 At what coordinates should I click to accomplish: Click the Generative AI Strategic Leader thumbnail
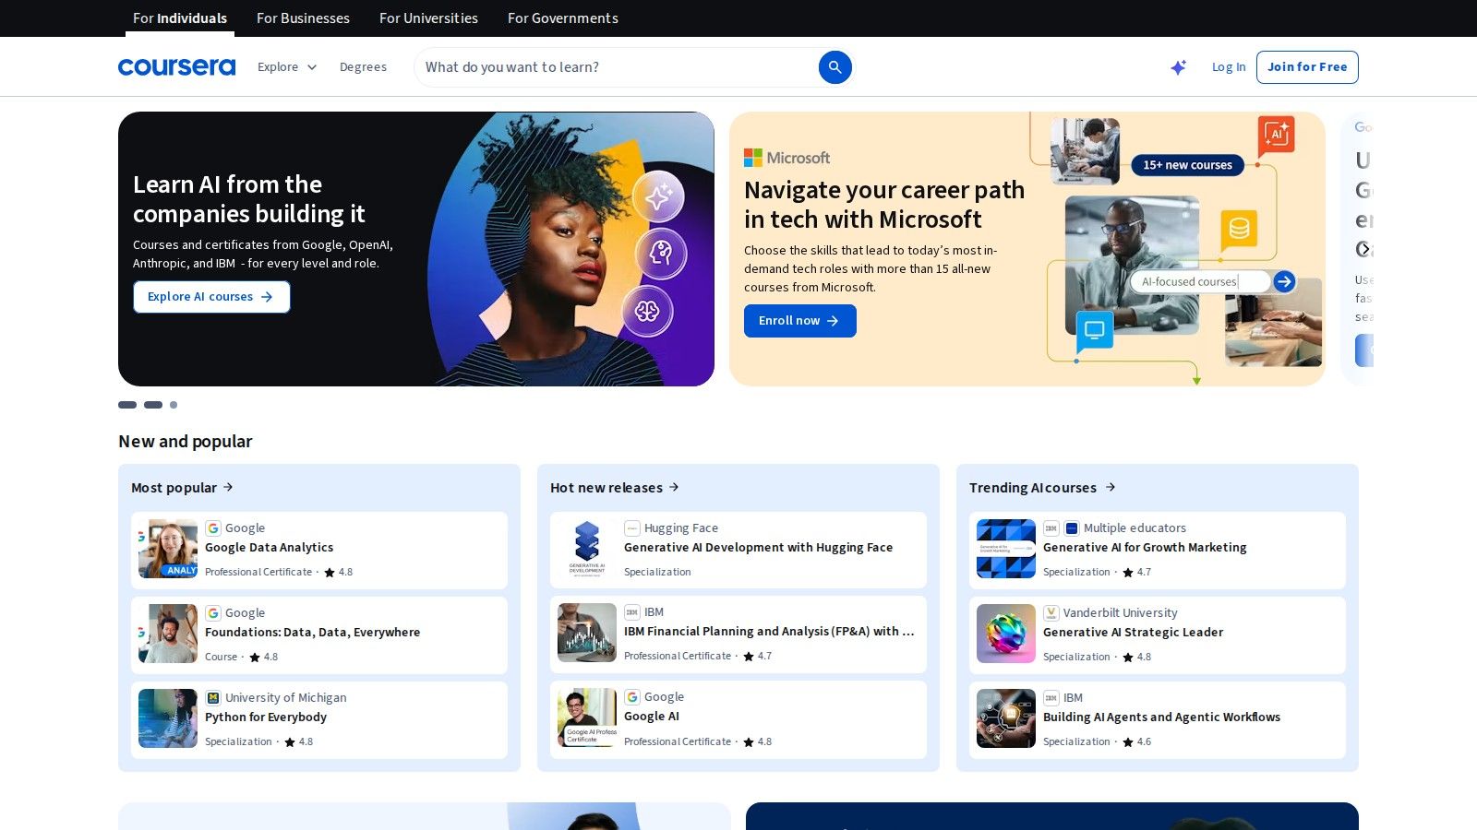tap(1006, 634)
